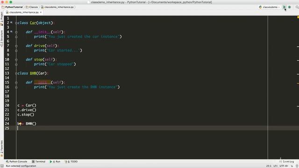Open the Python Console tool window

(16, 161)
